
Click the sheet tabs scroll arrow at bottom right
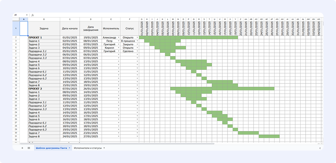[320, 148]
